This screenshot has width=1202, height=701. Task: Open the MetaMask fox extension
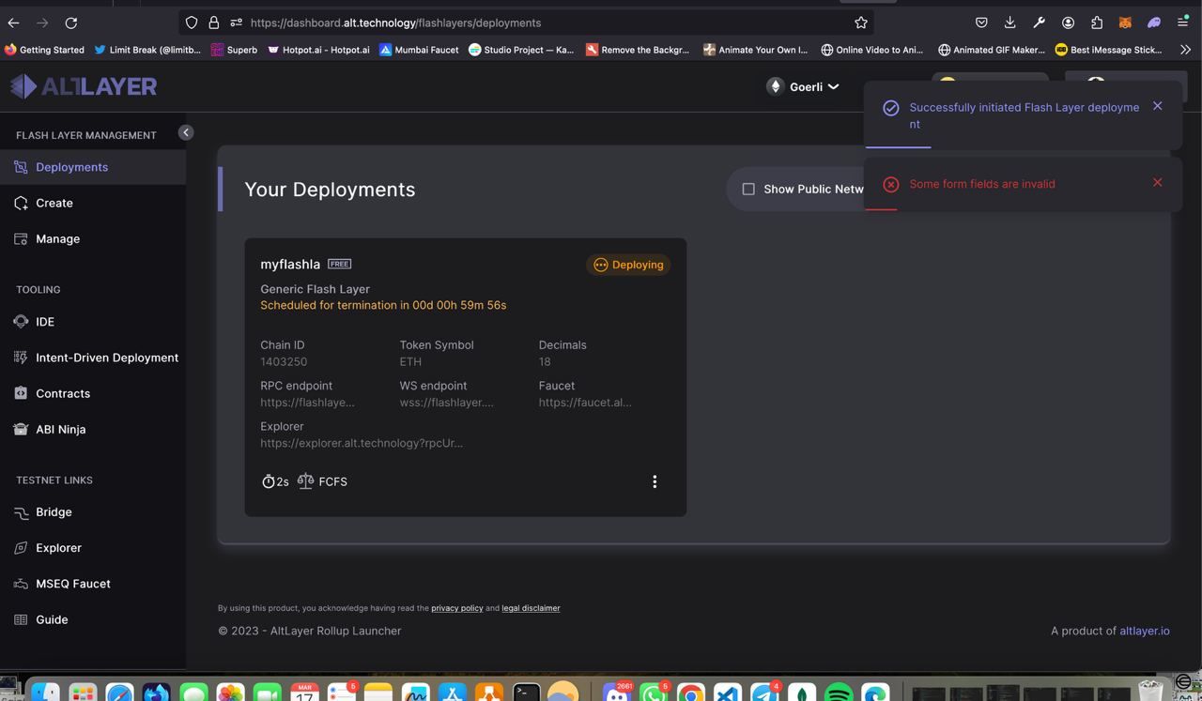(x=1125, y=23)
